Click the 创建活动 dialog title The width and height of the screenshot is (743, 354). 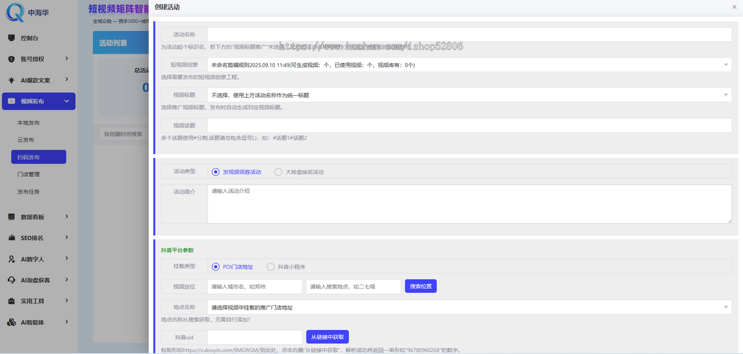tap(167, 6)
